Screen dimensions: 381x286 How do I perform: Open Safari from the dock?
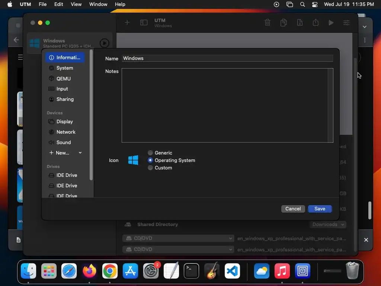pyautogui.click(x=69, y=271)
